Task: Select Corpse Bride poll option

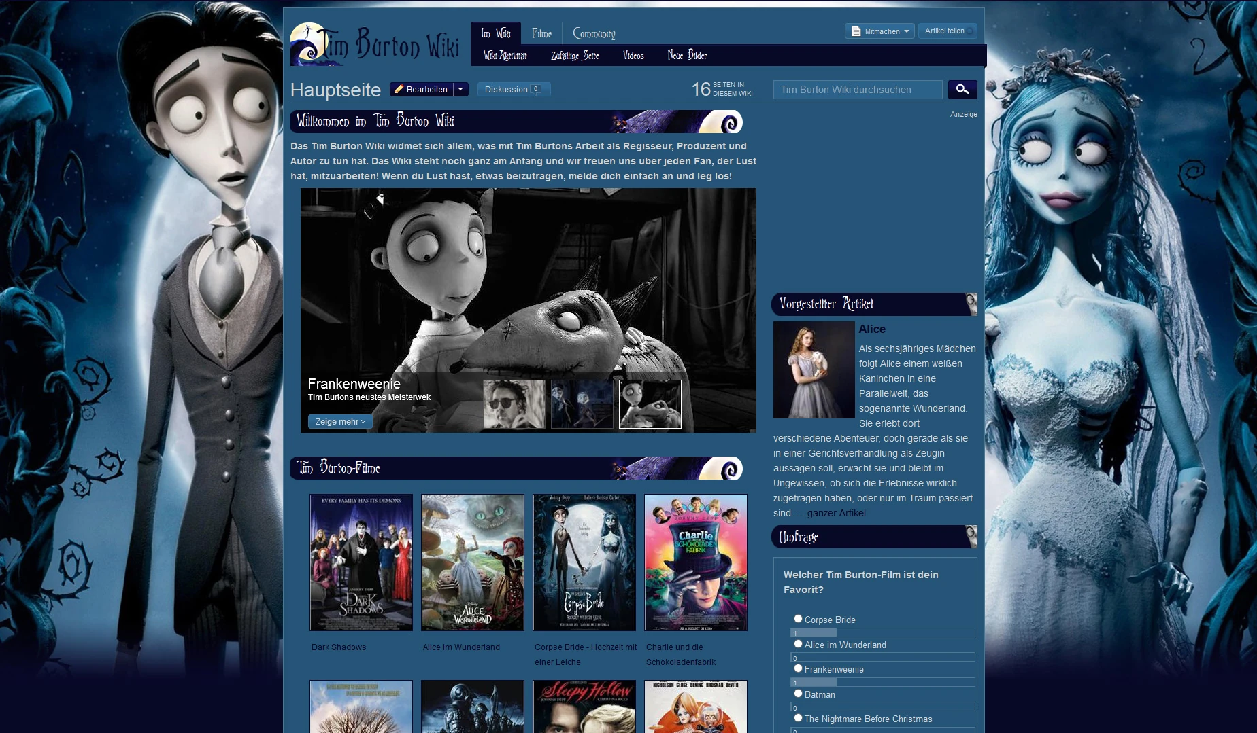Action: 798,619
